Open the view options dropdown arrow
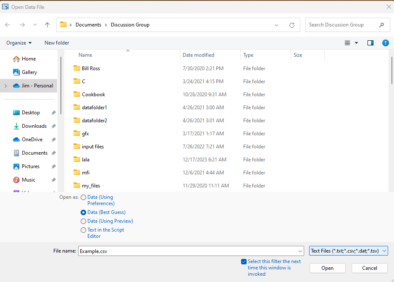This screenshot has height=282, width=394. click(356, 43)
